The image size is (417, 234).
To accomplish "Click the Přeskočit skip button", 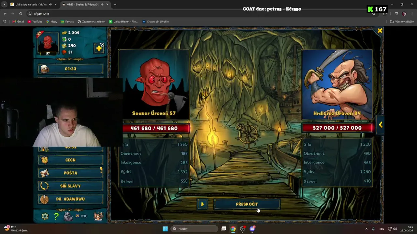I will click(247, 204).
